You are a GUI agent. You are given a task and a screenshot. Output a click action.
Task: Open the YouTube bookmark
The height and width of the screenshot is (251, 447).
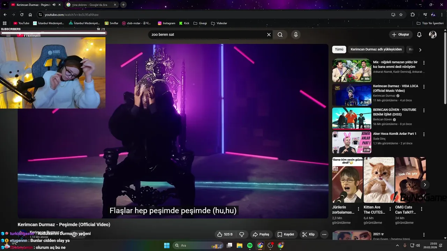click(21, 23)
